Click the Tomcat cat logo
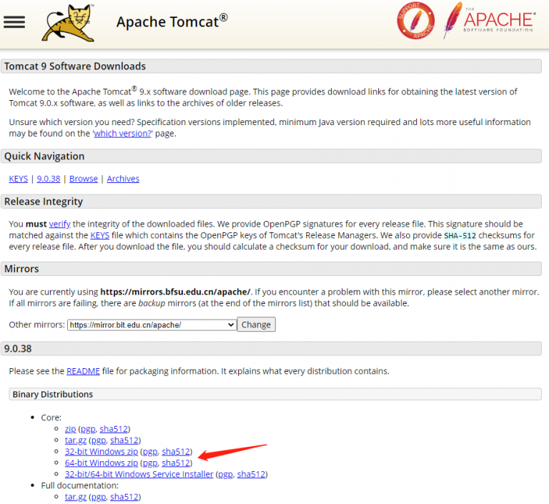 point(68,23)
